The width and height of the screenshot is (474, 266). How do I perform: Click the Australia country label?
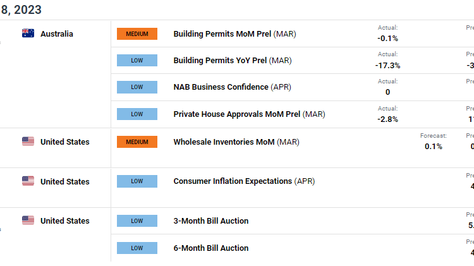[57, 33]
